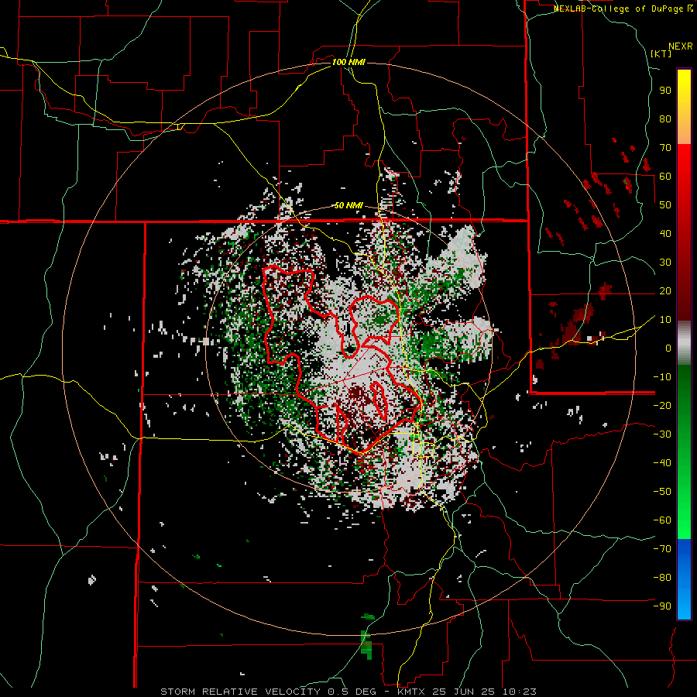The image size is (697, 697).
Task: Click the "100 NMI" range ring label
Action: click(348, 62)
